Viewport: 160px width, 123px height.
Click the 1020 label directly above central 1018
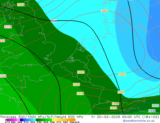[x=76, y=84]
